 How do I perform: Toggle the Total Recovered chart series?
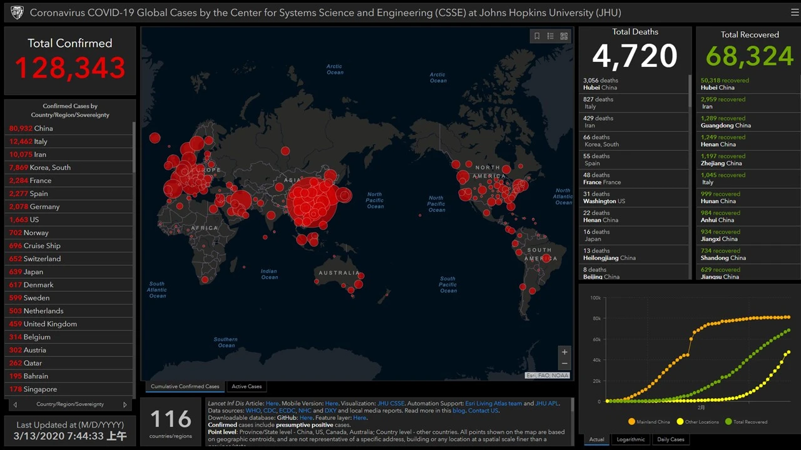pyautogui.click(x=746, y=422)
